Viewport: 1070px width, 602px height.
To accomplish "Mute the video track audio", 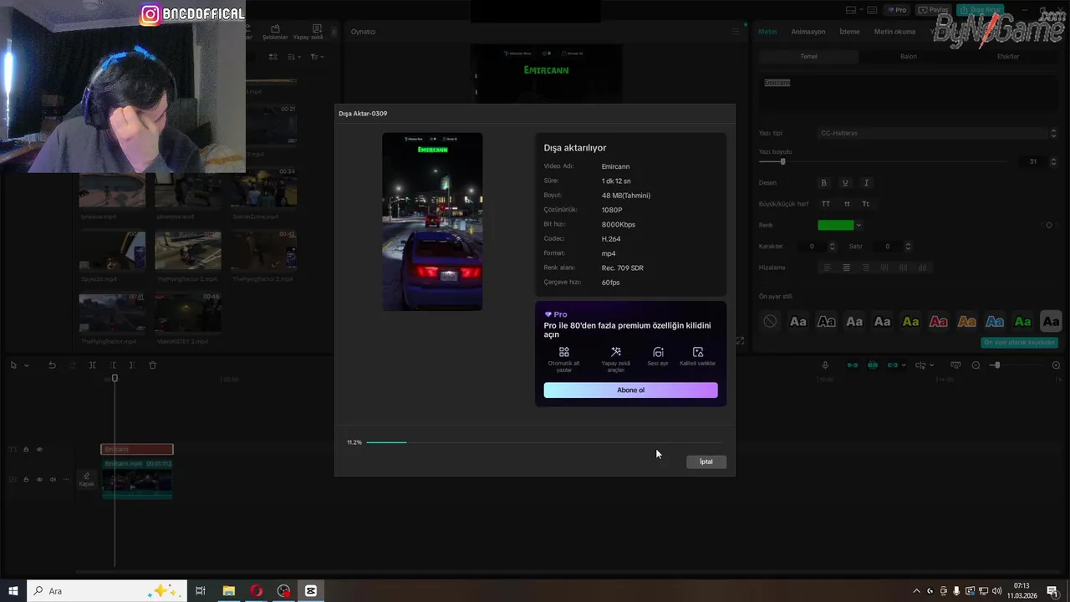I will pyautogui.click(x=53, y=480).
